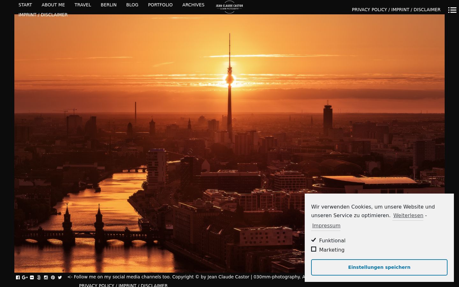Open the BERLIN menu

click(109, 5)
